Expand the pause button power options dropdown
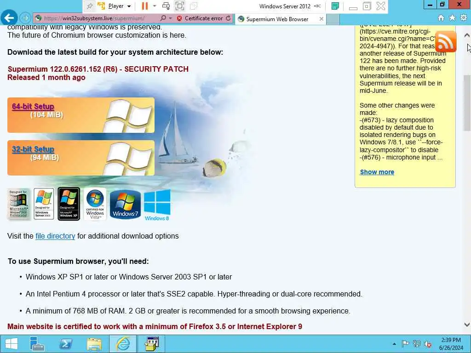The width and height of the screenshot is (471, 353). (155, 6)
